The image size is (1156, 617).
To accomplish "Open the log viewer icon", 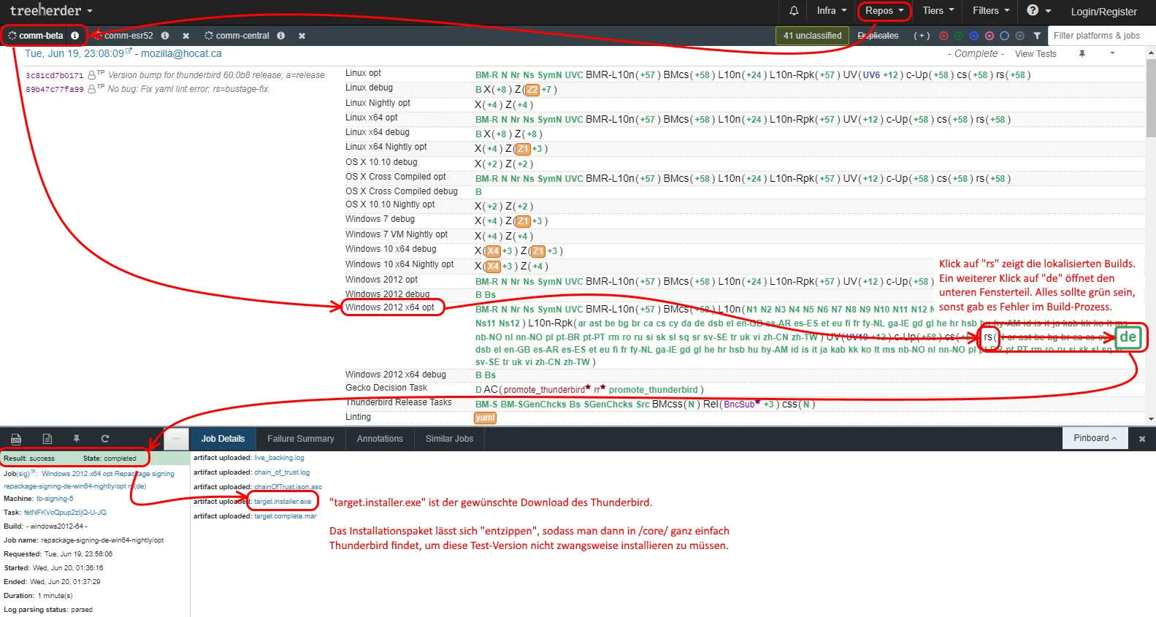I will coord(16,439).
